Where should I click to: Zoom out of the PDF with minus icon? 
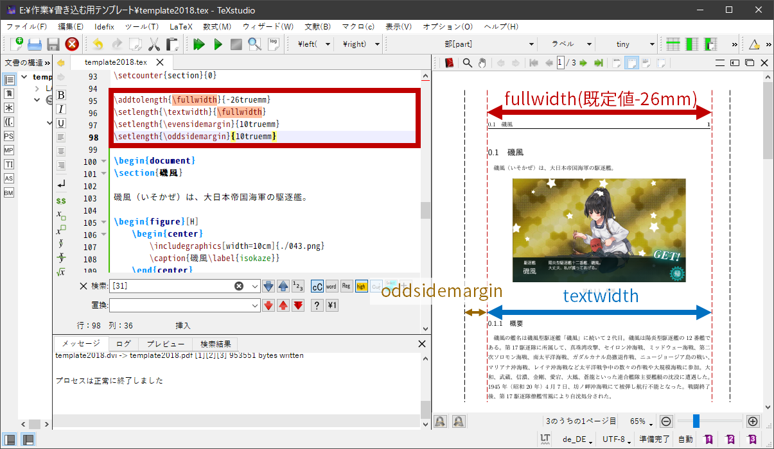(x=666, y=421)
